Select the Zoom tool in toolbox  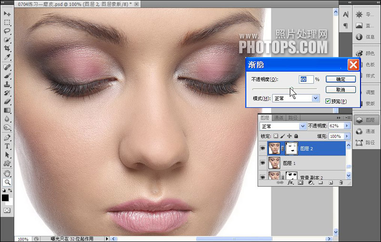click(7, 182)
